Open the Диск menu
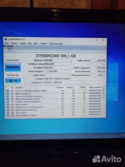The height and width of the screenshot is (167, 125). 35,44
